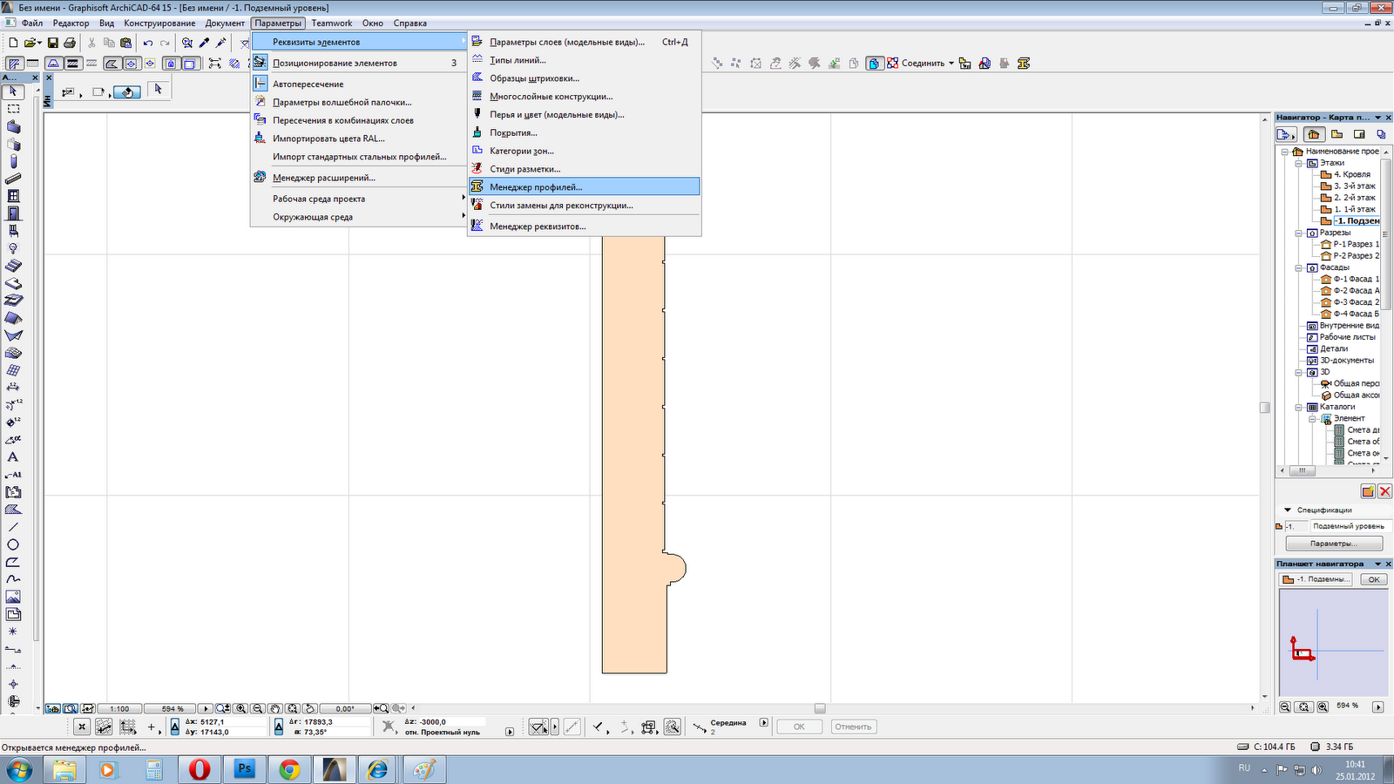Toggle the arrow selection button in Info Box
Viewport: 1394px width, 784px height.
click(x=158, y=89)
